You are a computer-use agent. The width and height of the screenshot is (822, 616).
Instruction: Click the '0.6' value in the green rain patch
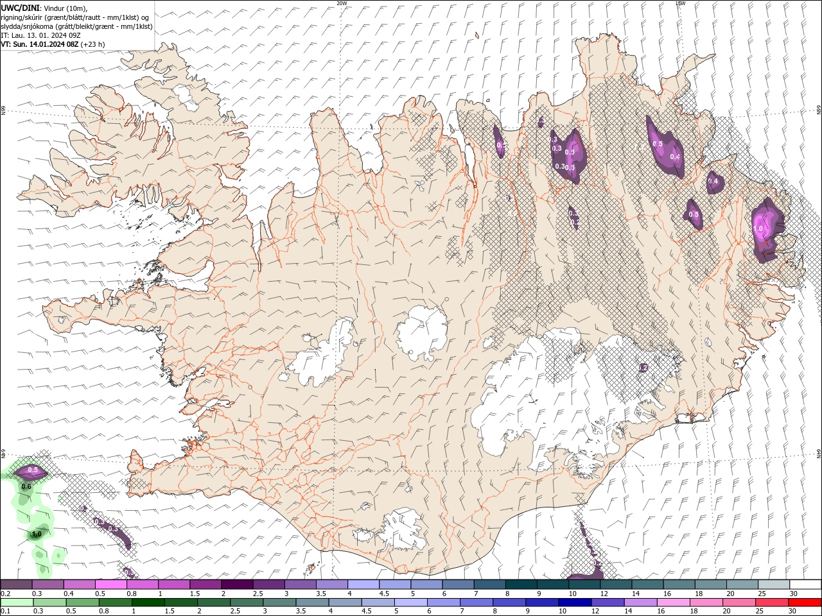click(26, 486)
